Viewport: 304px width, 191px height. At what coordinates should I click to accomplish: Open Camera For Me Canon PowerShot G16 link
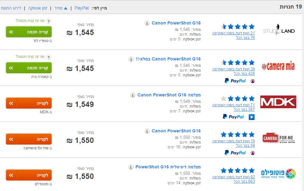pos(176,131)
